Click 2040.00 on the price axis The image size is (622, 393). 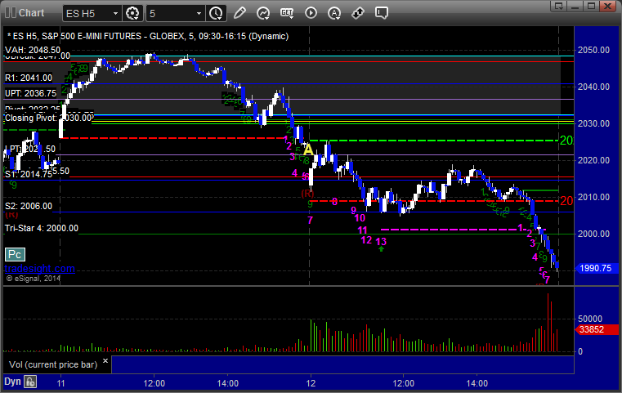point(593,87)
